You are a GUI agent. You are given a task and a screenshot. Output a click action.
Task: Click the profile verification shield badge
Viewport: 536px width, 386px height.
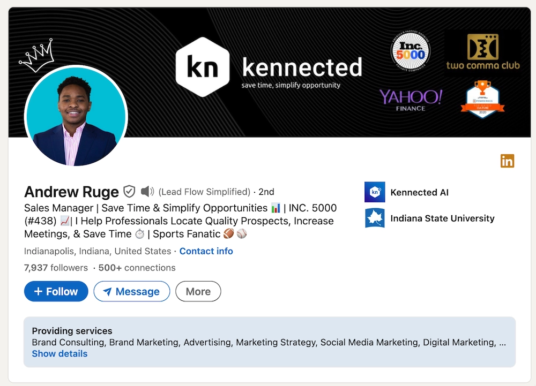129,191
